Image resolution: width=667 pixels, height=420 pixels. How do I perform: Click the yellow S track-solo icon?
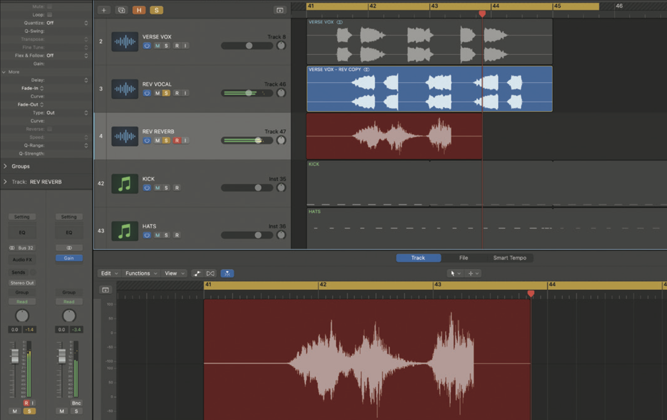156,9
